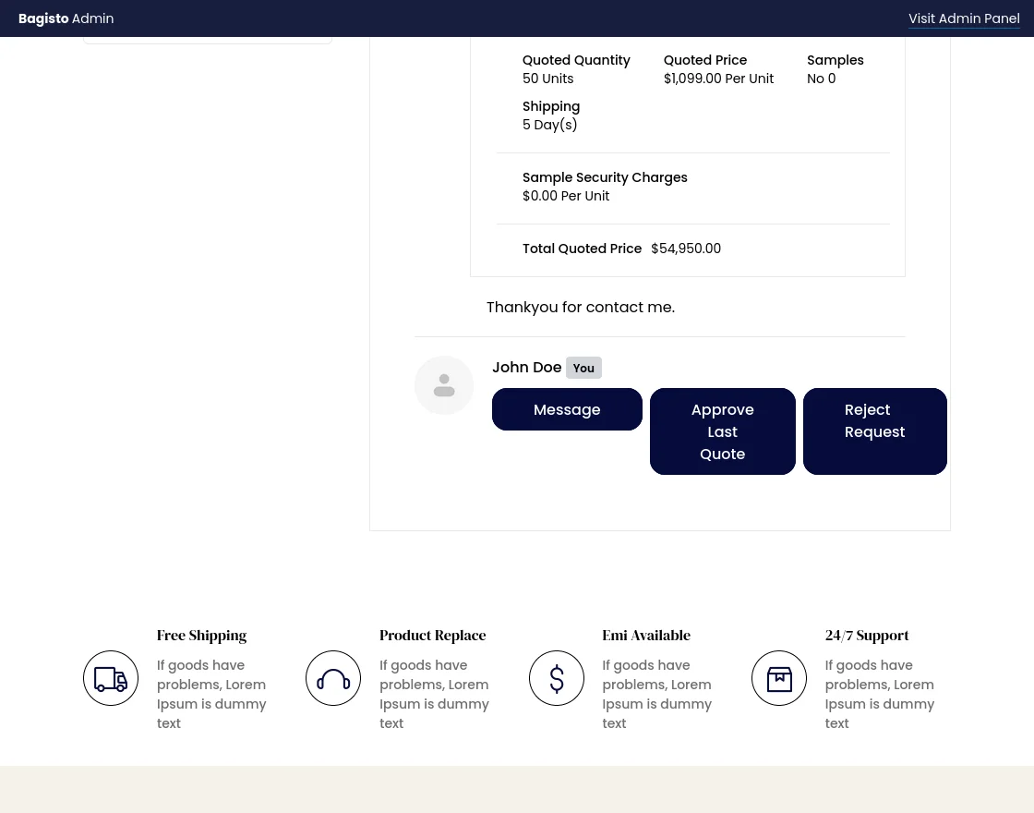Click John Doe's avatar placeholder icon
The height and width of the screenshot is (813, 1034).
(x=444, y=385)
